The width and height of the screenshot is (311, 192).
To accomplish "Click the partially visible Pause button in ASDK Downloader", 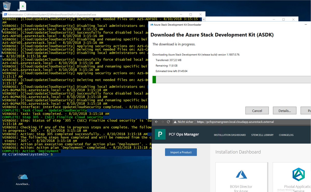I will tap(306, 111).
